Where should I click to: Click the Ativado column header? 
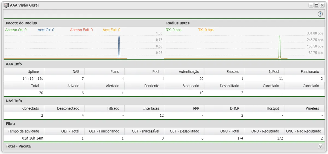coord(64,86)
